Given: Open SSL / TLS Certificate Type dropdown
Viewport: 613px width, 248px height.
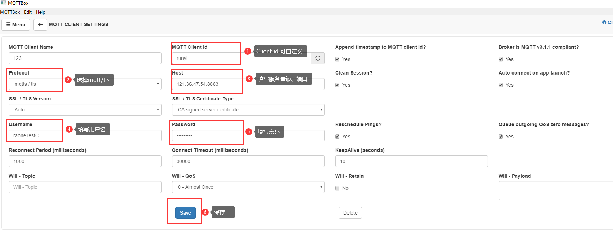Looking at the screenshot, I should tap(248, 110).
